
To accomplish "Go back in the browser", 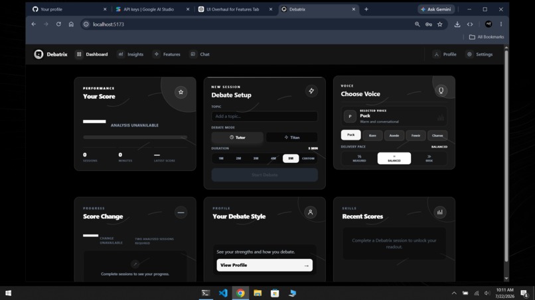I will 33,25.
